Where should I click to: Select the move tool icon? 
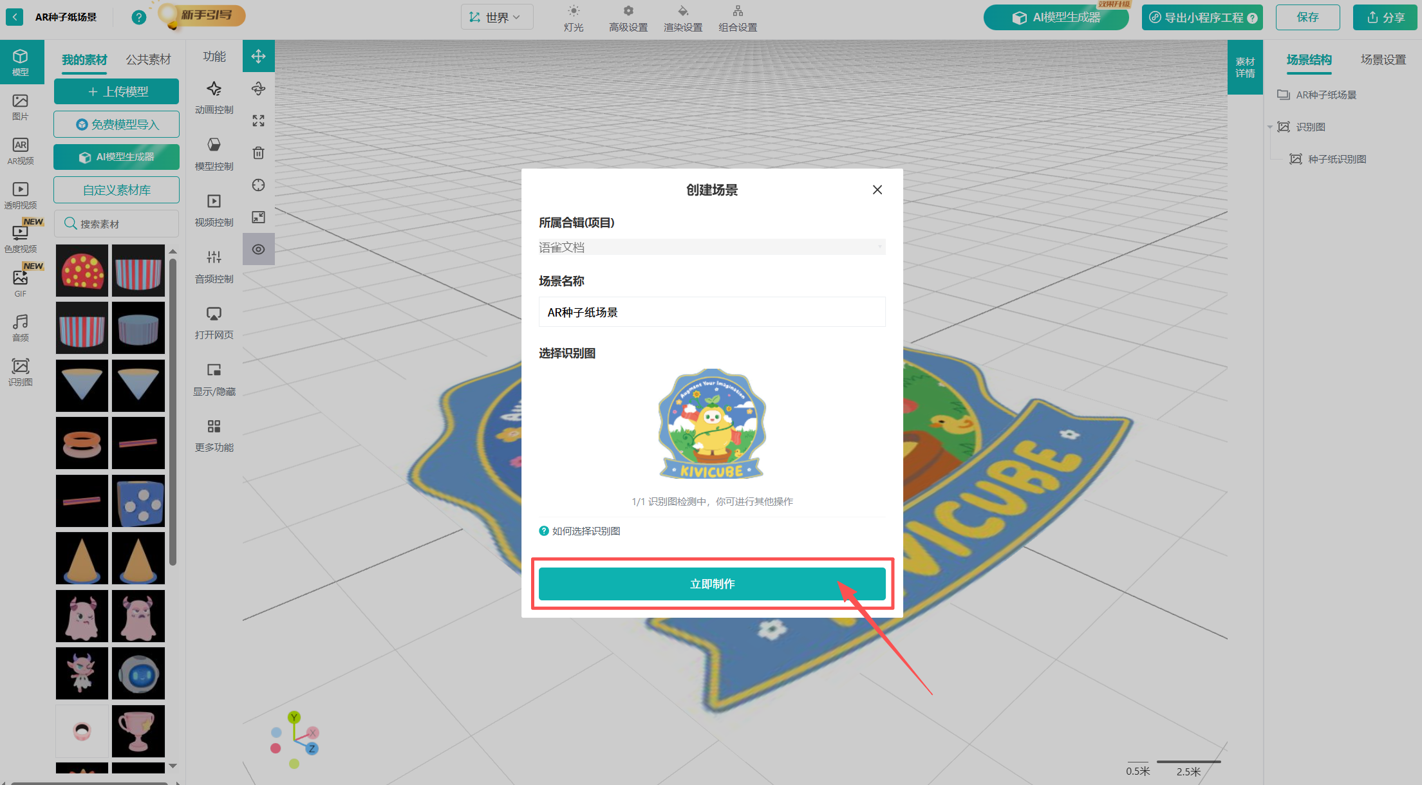point(258,57)
